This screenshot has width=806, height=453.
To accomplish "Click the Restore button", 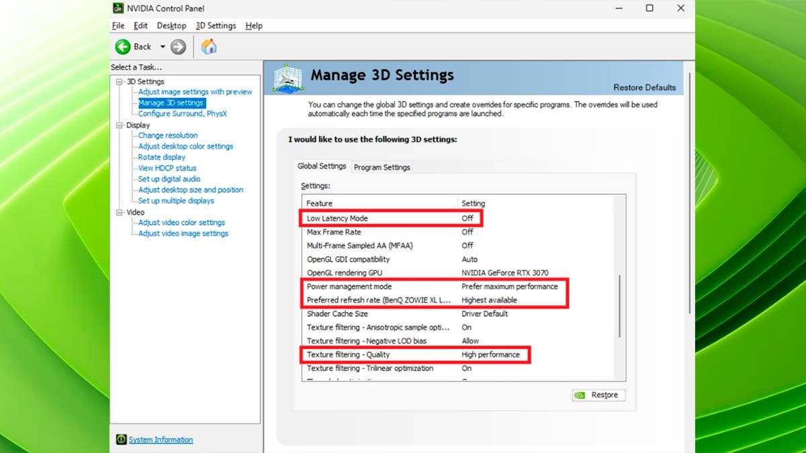I will click(598, 395).
